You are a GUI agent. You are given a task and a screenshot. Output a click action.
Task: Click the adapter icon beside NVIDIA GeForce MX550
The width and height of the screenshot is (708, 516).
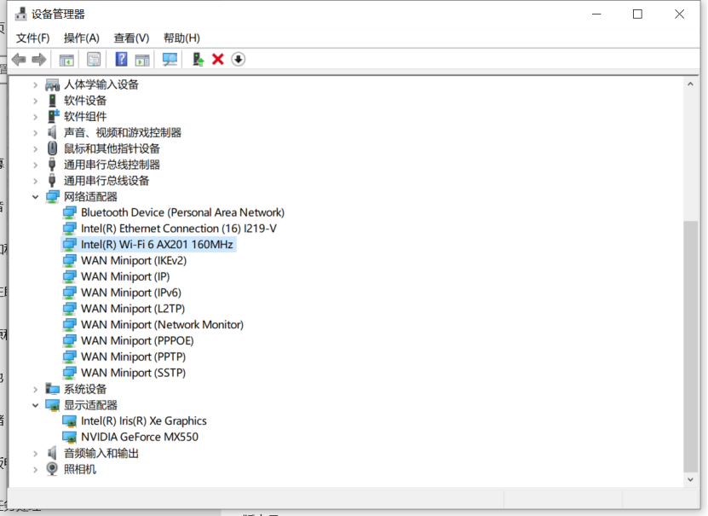70,437
